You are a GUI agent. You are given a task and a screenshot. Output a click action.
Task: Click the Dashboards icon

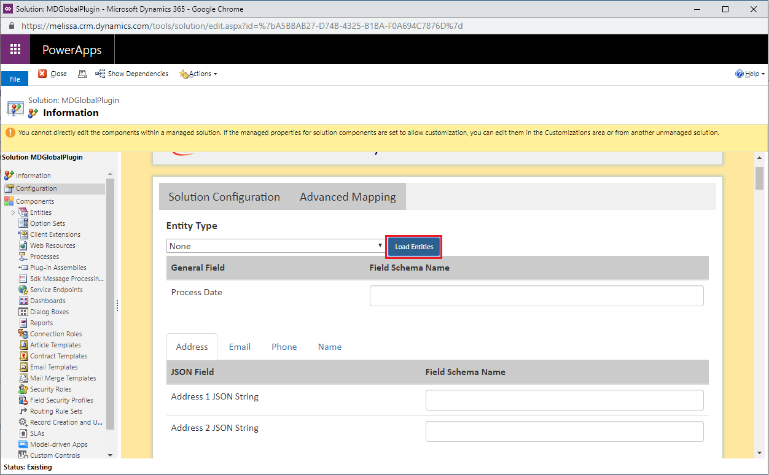click(x=23, y=301)
